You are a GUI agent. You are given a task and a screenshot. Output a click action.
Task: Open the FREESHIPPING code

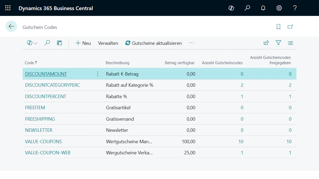point(40,119)
